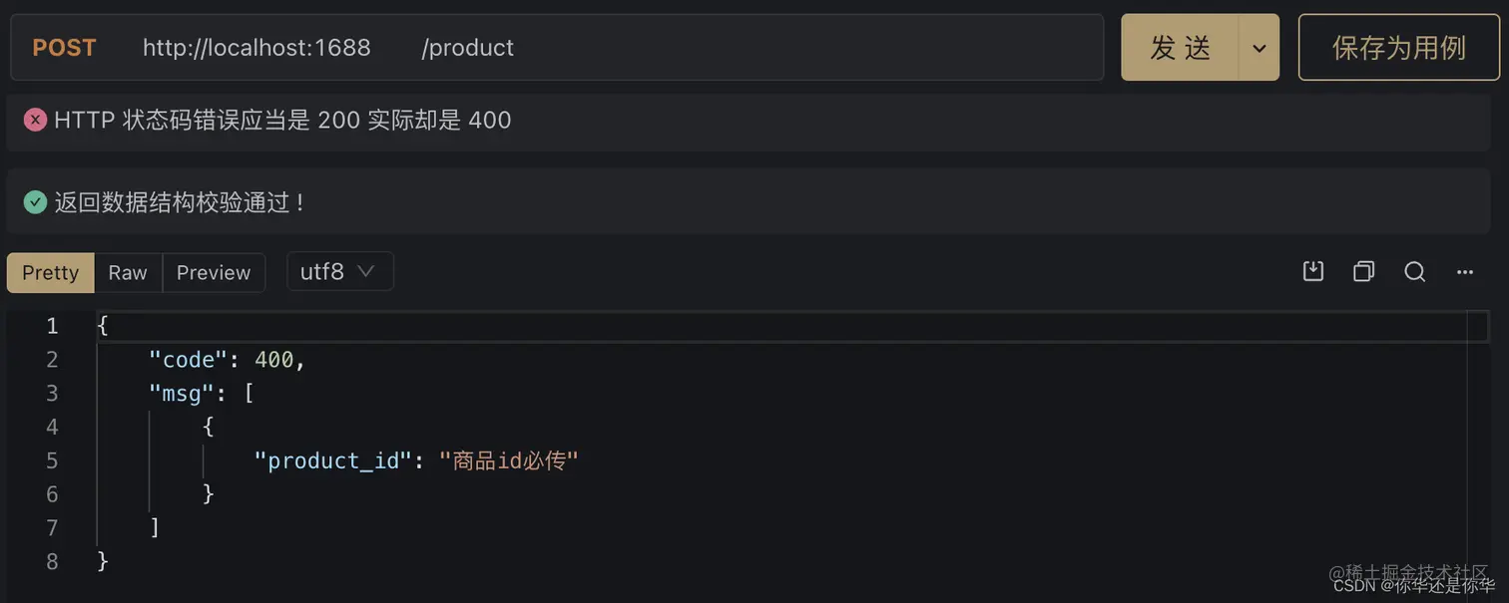Open the three-dot more options icon
This screenshot has width=1509, height=603.
pyautogui.click(x=1464, y=271)
